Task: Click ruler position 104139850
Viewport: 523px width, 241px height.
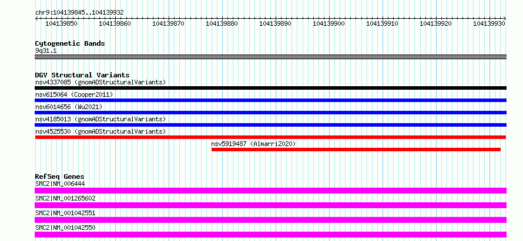Action: point(61,23)
